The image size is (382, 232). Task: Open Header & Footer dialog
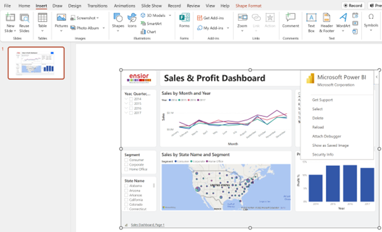point(326,23)
